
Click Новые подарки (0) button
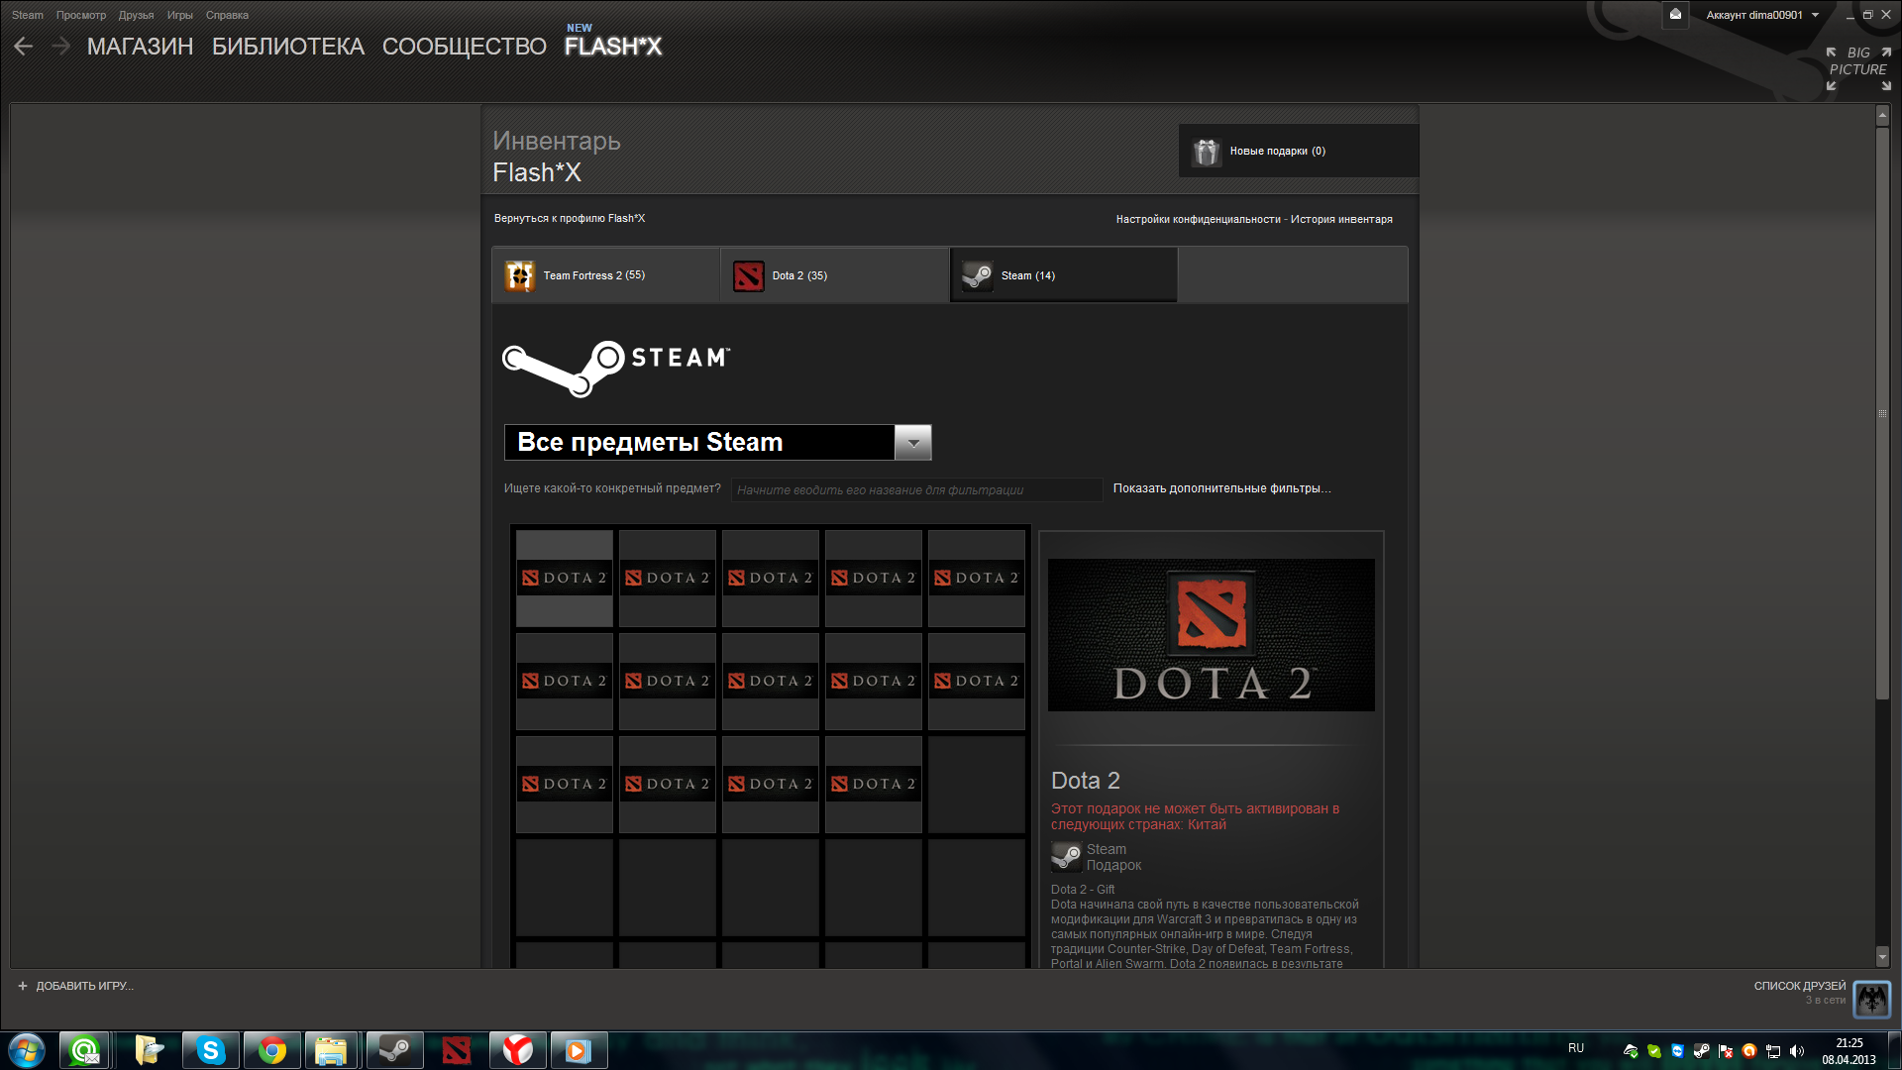click(1299, 151)
